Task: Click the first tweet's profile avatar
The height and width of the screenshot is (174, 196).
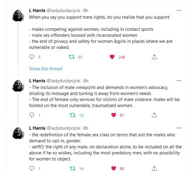Action: pos(18,15)
